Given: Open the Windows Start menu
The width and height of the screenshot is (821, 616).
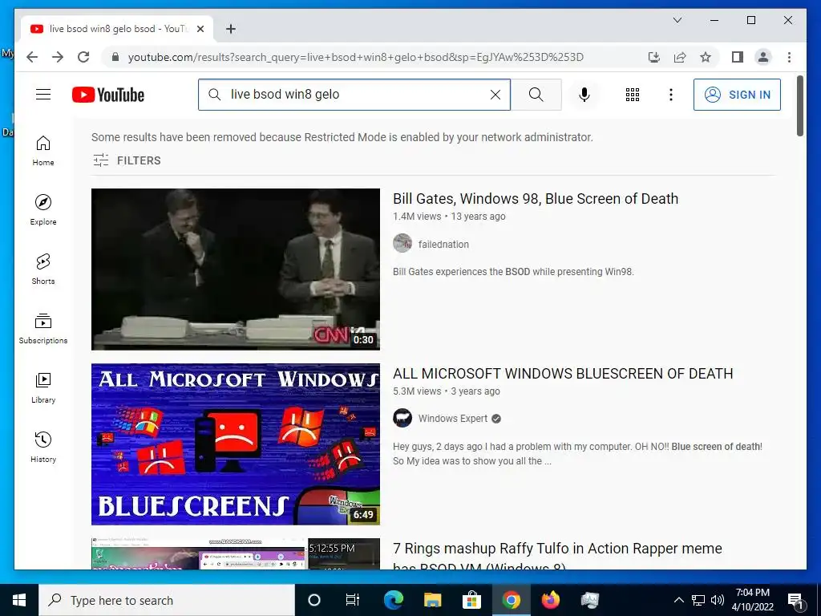Looking at the screenshot, I should [19, 600].
